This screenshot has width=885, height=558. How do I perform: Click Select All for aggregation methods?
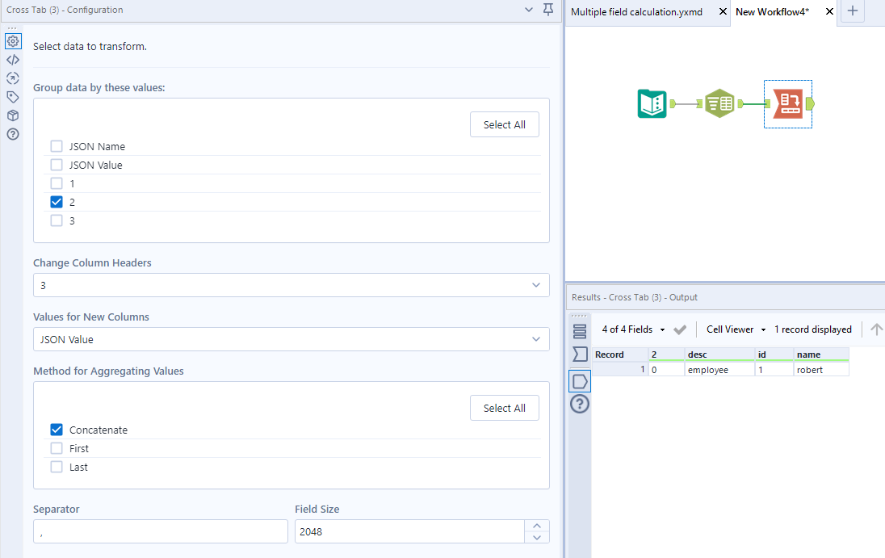click(504, 408)
